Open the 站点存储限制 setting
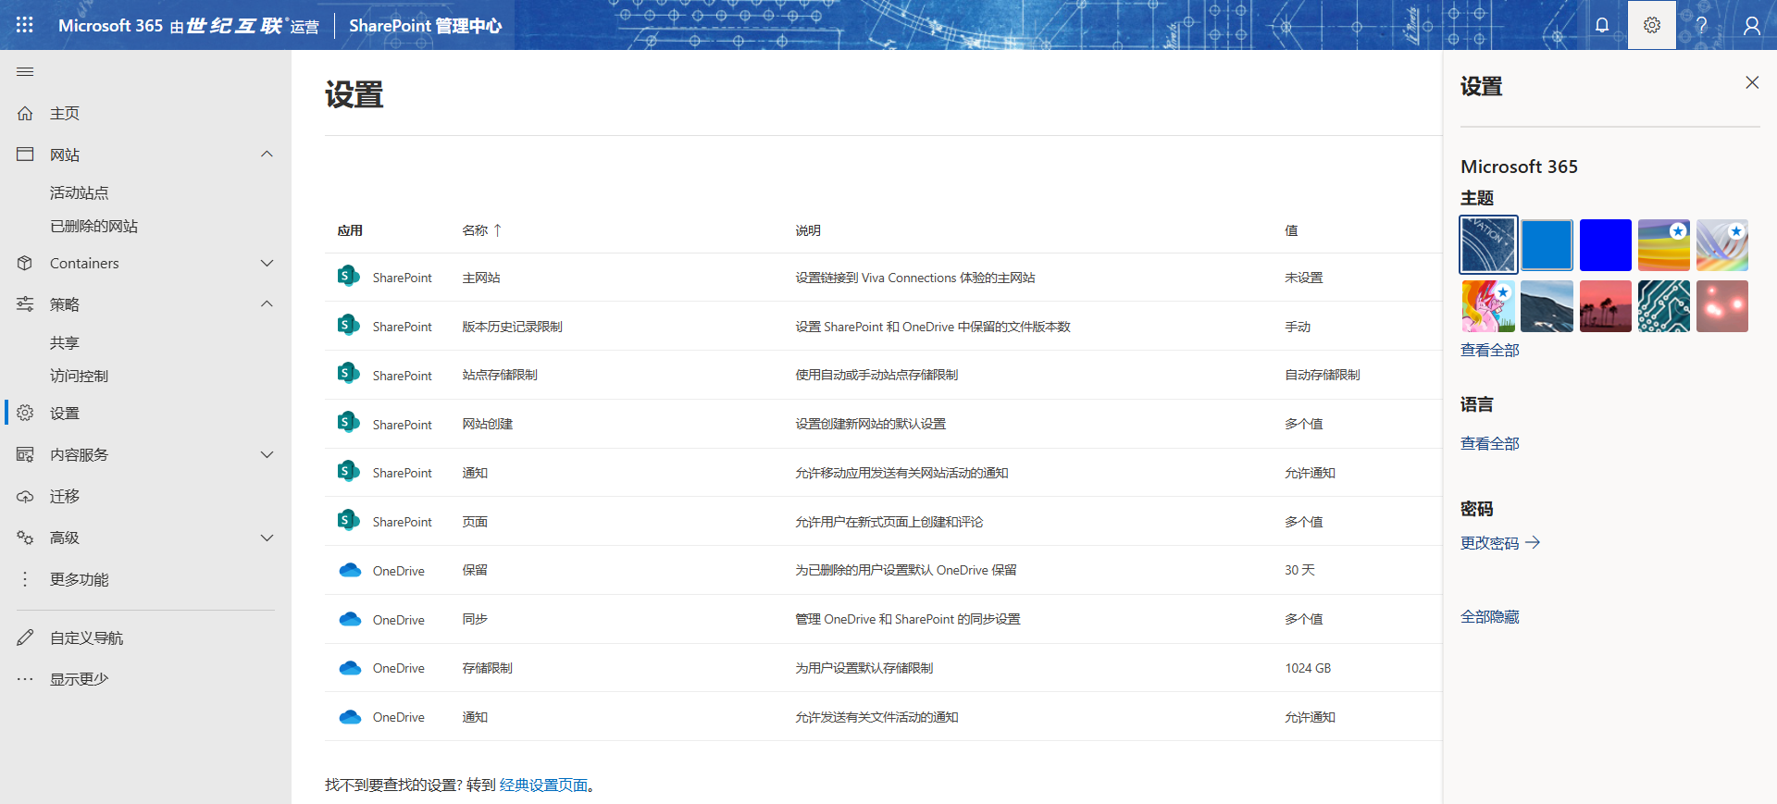The image size is (1777, 804). point(500,375)
